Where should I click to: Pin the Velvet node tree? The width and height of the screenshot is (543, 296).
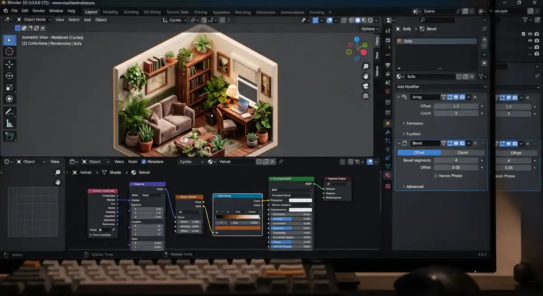coord(281,162)
